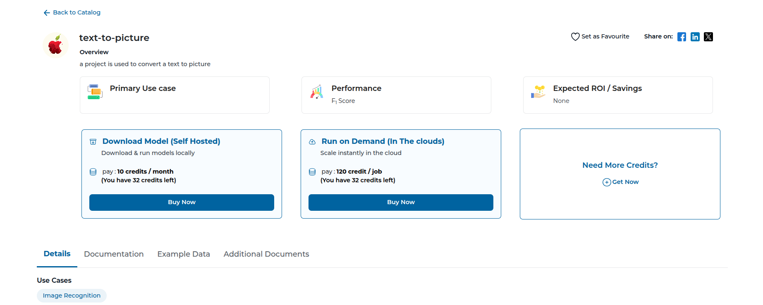Click the 10 credits / month price
The height and width of the screenshot is (305, 763).
145,172
